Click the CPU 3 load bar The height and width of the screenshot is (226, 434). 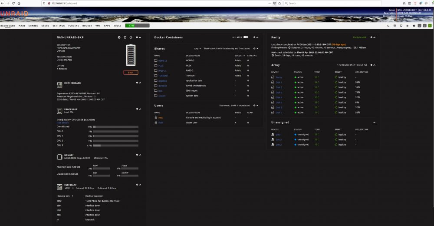point(115,145)
